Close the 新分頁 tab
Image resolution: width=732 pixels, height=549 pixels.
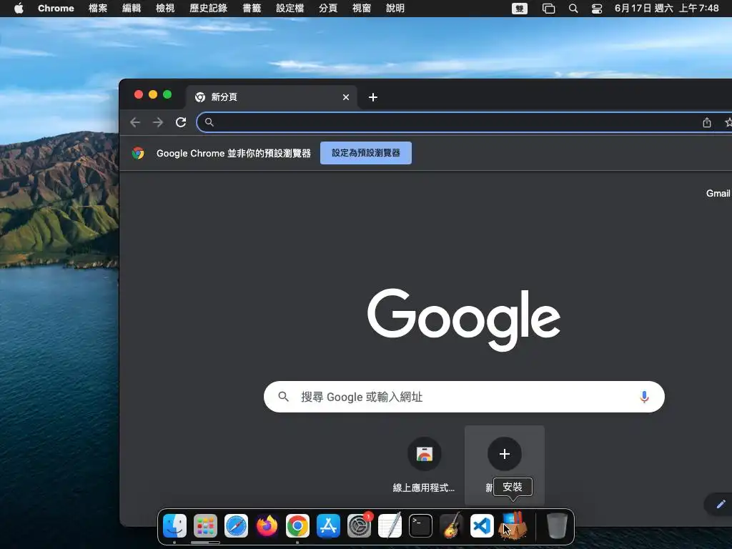(x=346, y=97)
